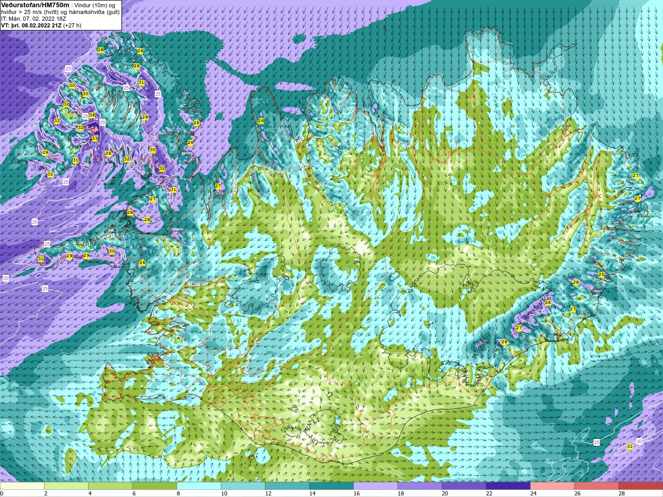663x497 pixels.
Task: Select the "IT: Mán. 07. 02. 2022 18Z" line
Action: 34,18
